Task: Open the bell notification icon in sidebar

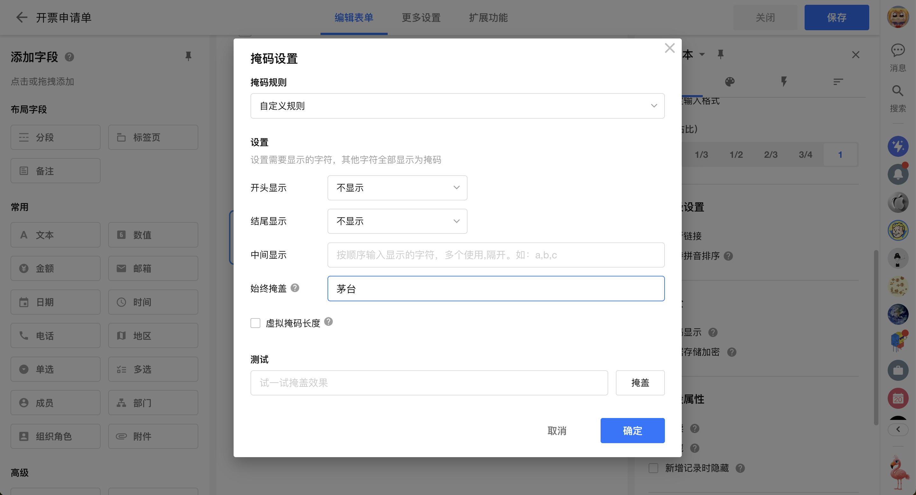Action: pyautogui.click(x=898, y=174)
